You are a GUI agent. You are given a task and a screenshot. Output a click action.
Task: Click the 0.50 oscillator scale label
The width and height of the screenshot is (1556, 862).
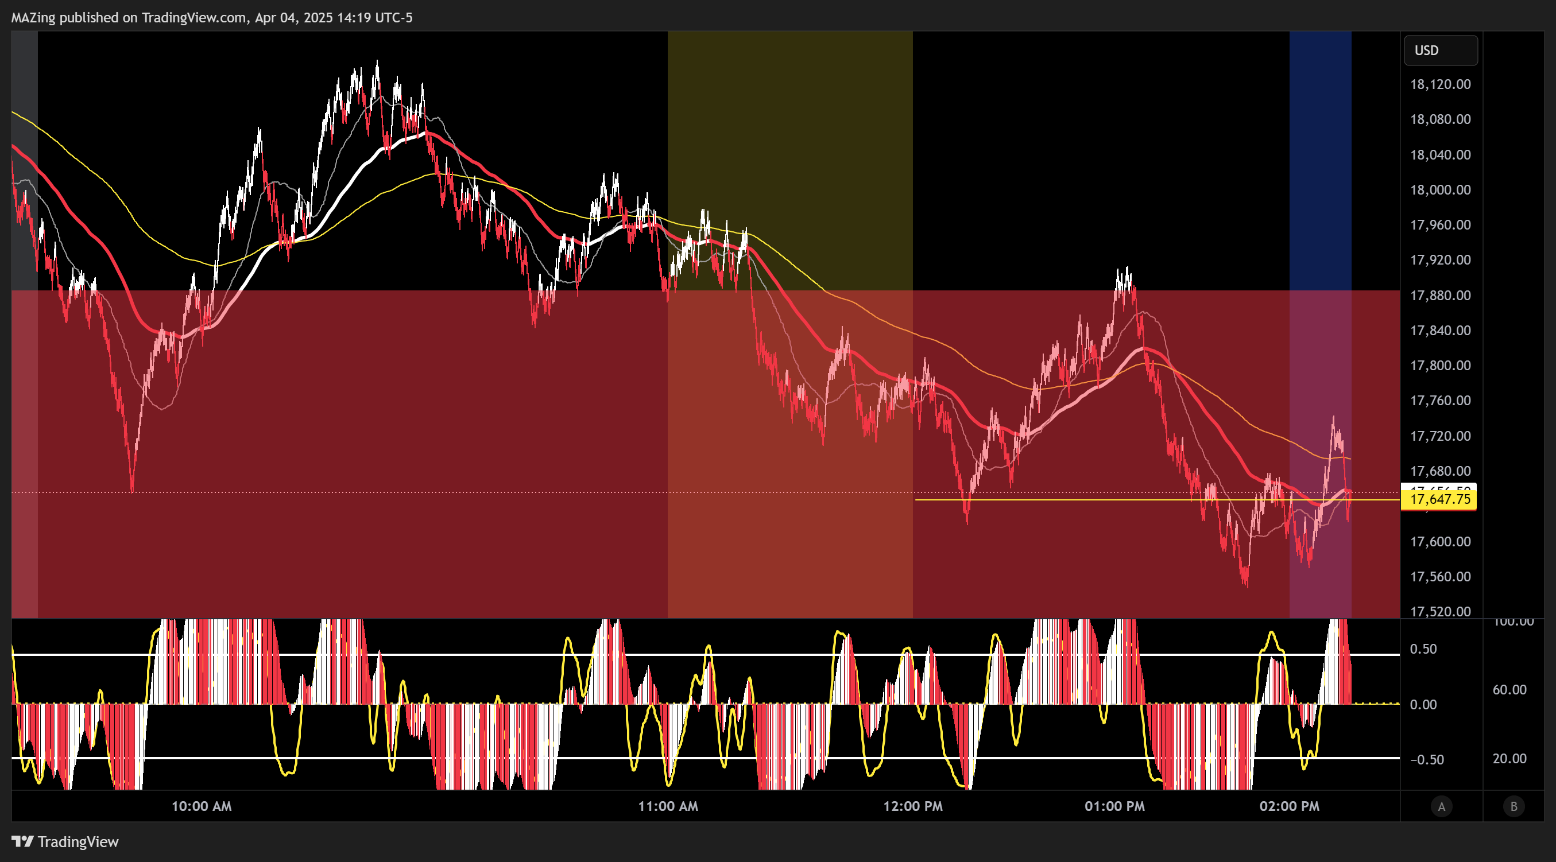pyautogui.click(x=1423, y=649)
